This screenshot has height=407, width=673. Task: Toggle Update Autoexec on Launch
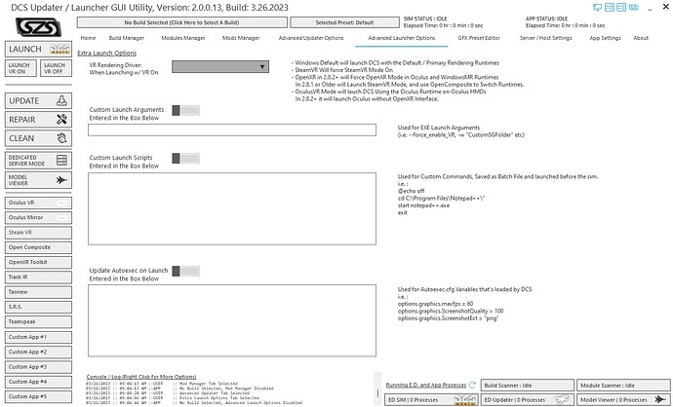coord(186,272)
